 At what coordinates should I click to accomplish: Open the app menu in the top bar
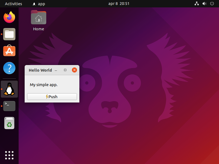[x=39, y=4]
